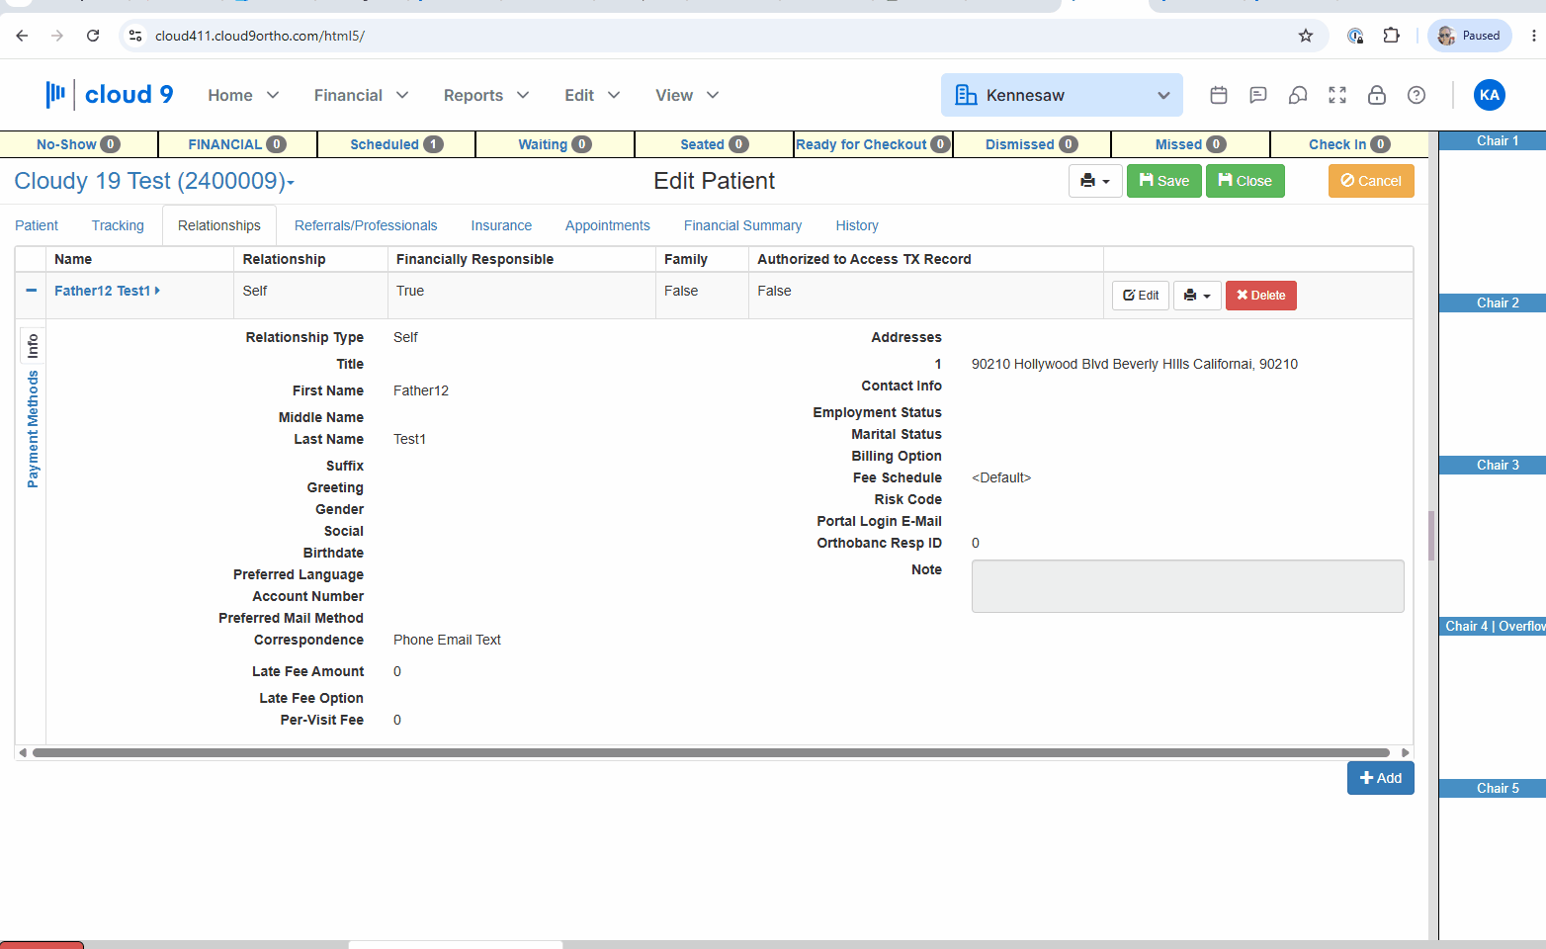
Task: Open print dropdown in Father12 row
Action: point(1197,296)
